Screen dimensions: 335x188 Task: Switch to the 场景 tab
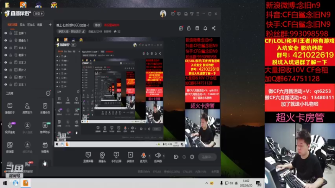(x=40, y=25)
